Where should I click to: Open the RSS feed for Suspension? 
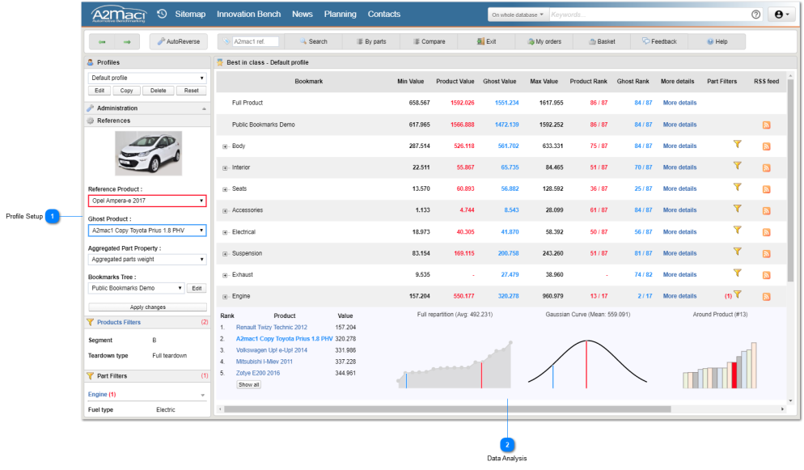(767, 254)
